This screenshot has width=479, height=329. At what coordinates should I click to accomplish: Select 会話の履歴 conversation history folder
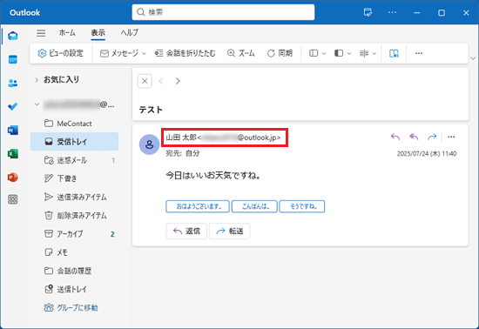[x=74, y=271]
